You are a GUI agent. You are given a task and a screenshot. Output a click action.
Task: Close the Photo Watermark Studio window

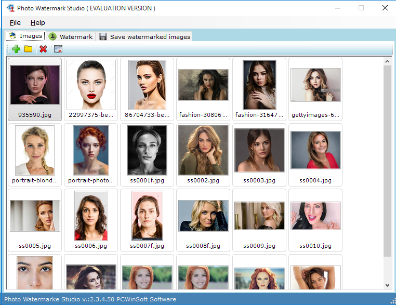385,8
